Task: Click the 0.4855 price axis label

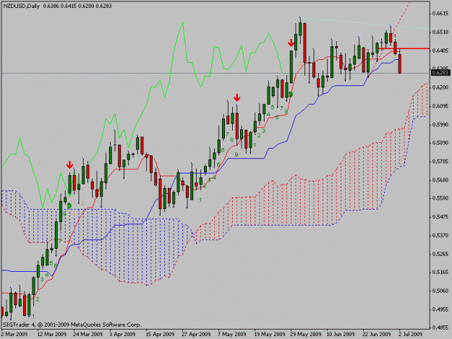Action: (x=440, y=327)
